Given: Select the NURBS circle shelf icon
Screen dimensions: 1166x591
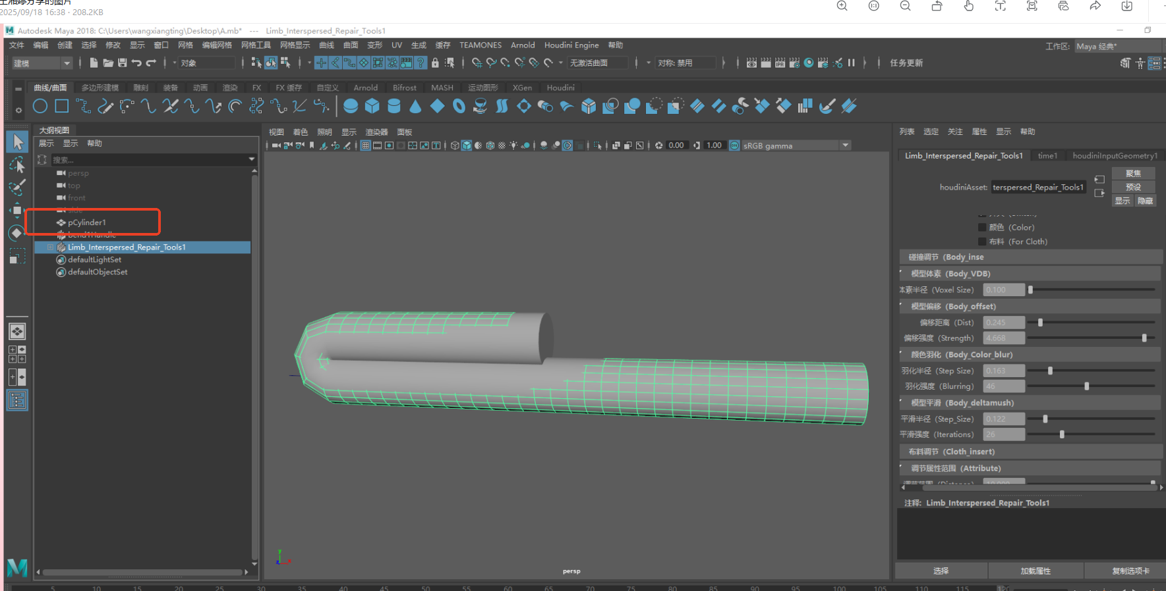Looking at the screenshot, I should click(40, 106).
